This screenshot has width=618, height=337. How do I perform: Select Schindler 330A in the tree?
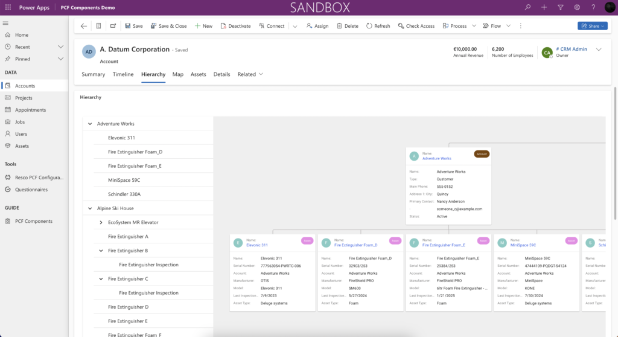pyautogui.click(x=153, y=194)
